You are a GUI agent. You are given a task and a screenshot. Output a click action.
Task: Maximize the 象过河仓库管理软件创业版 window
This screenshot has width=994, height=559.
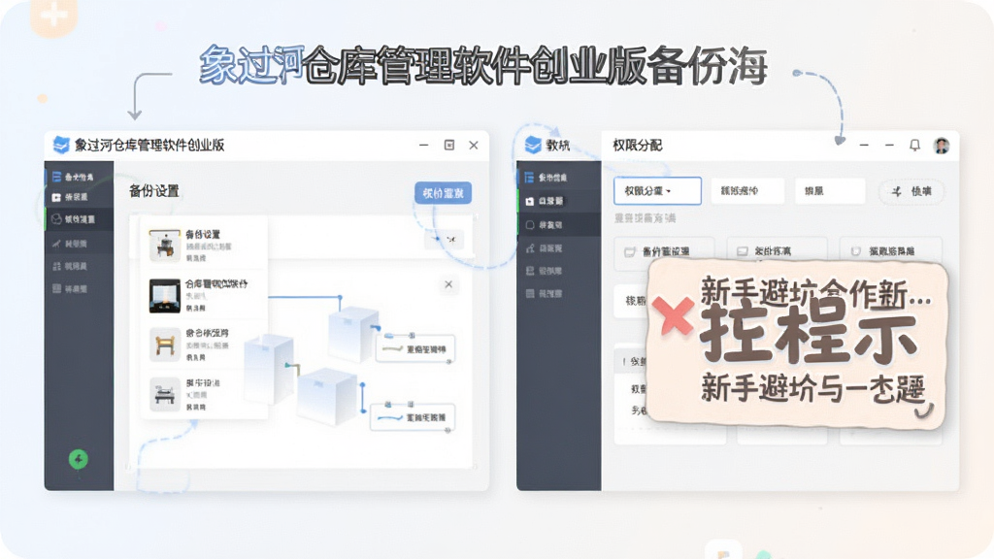coord(448,146)
